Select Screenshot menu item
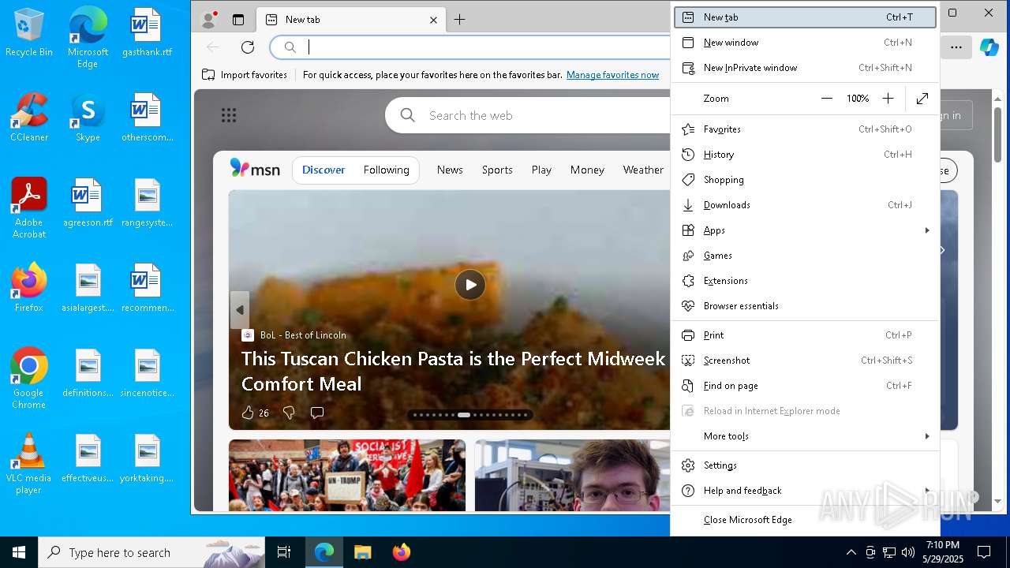Image resolution: width=1010 pixels, height=568 pixels. point(805,361)
